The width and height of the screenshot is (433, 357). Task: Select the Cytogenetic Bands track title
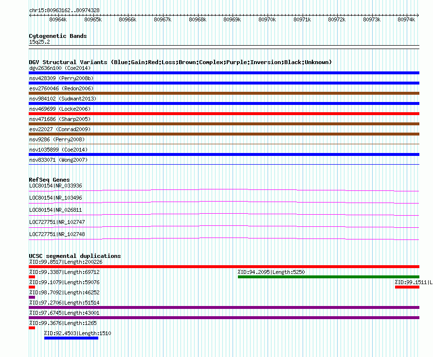click(x=58, y=36)
